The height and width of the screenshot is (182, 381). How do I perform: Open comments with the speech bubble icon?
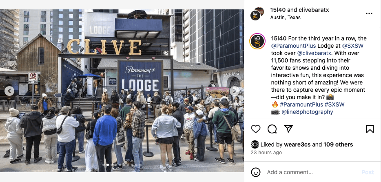click(x=272, y=129)
